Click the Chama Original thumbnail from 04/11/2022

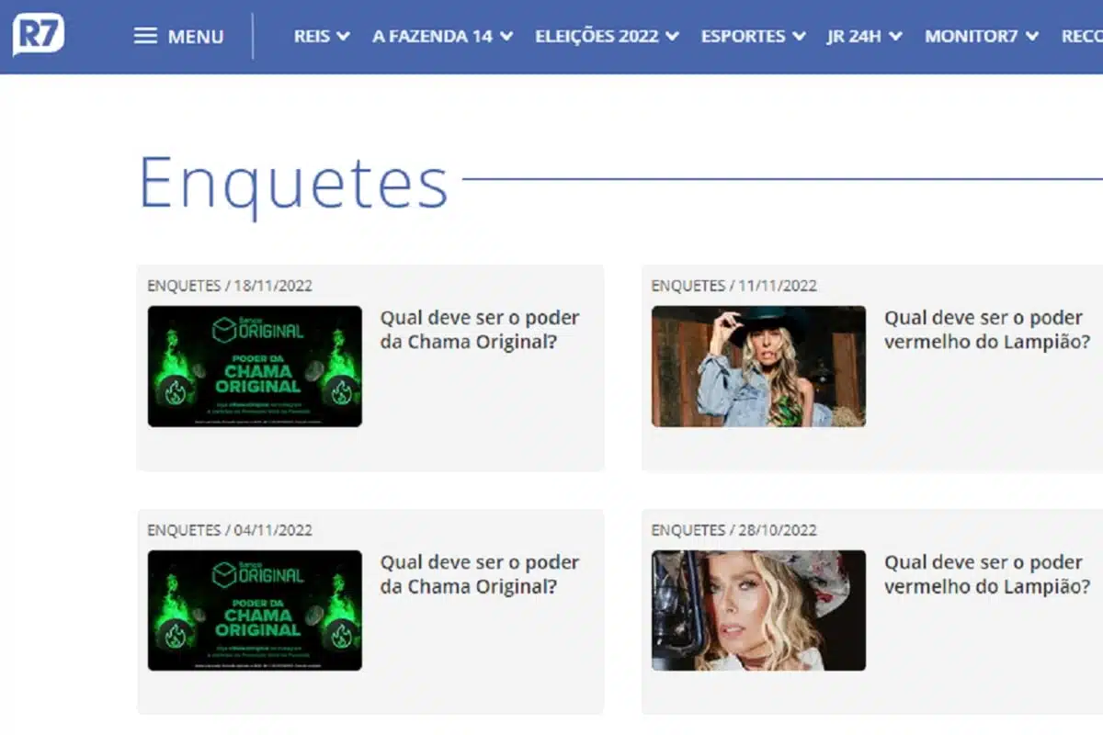tap(255, 611)
